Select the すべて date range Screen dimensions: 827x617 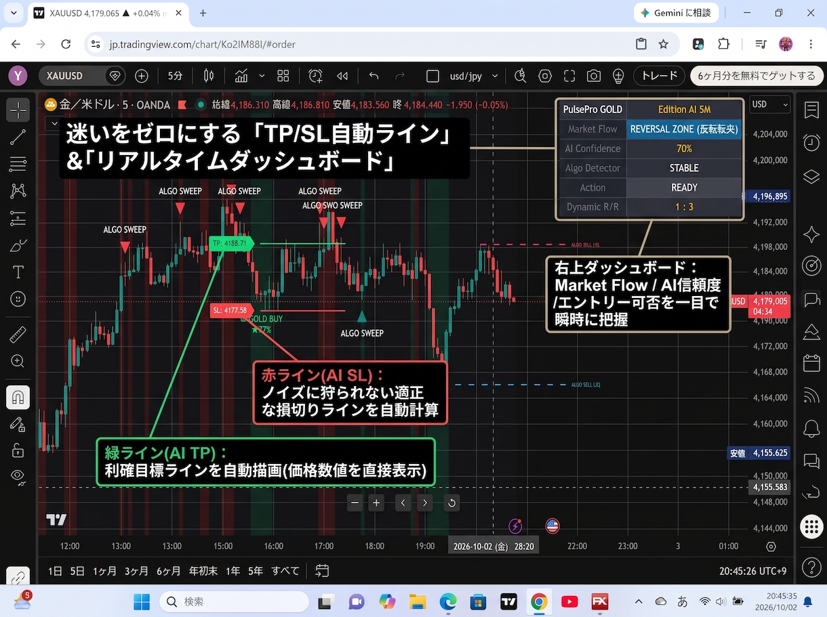(285, 571)
